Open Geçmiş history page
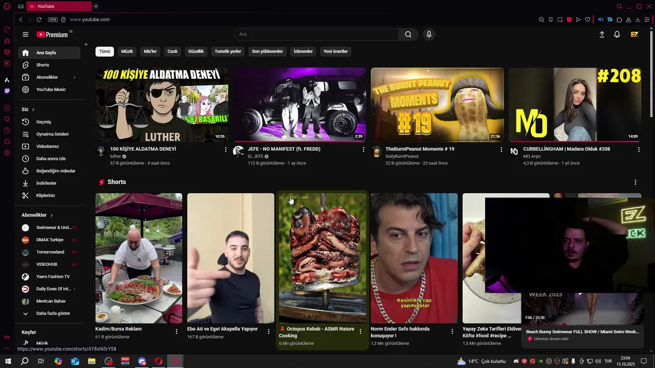 click(49, 122)
